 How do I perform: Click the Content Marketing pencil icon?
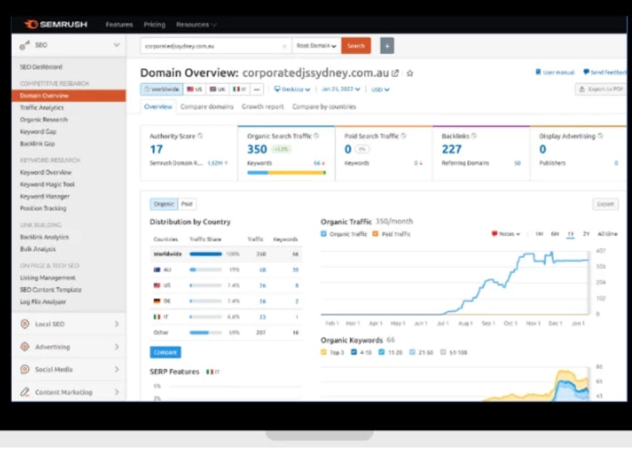[x=25, y=392]
